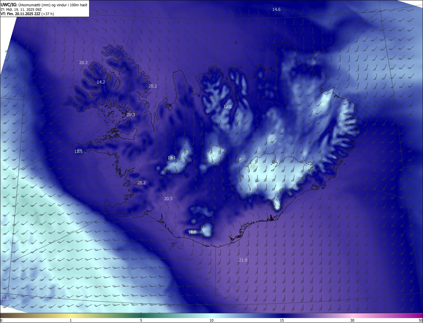Click the 12.8 value on the map
Screen dimensions: 423x323
click(5, 298)
